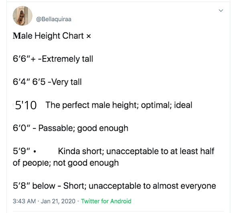Click the × symbol after 'Chart'
Viewport: 231px width, 213px height.
(x=88, y=36)
